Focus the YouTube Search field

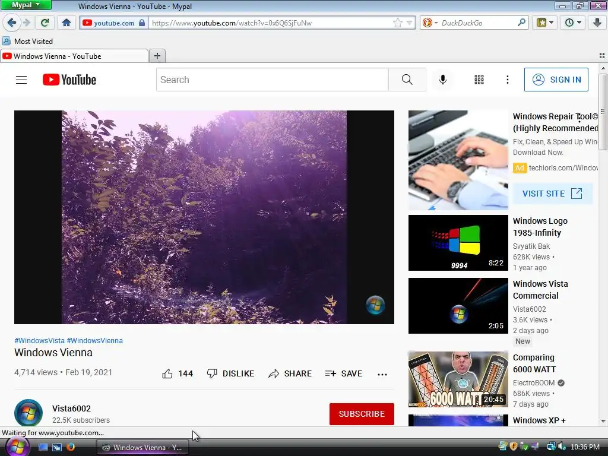[272, 80]
